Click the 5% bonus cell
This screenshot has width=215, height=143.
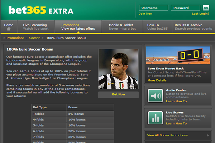[x=90, y=114]
